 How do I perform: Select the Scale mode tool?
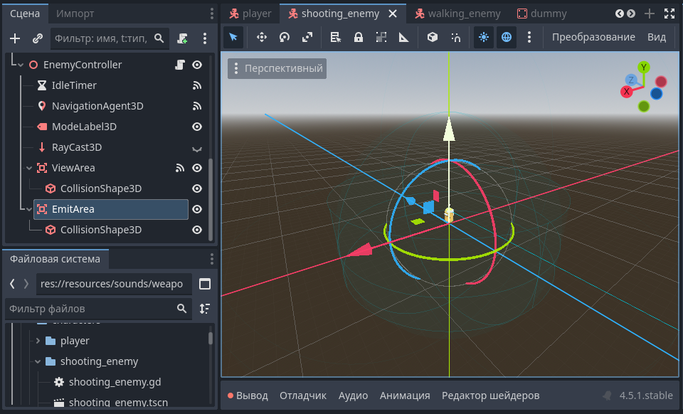(x=307, y=38)
